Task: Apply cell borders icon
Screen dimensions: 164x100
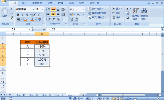Action: click(18, 19)
